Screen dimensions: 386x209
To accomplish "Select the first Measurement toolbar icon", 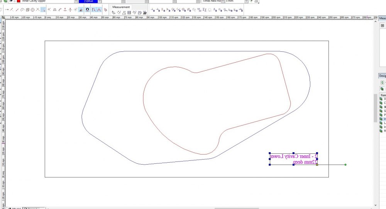I will [x=113, y=12].
